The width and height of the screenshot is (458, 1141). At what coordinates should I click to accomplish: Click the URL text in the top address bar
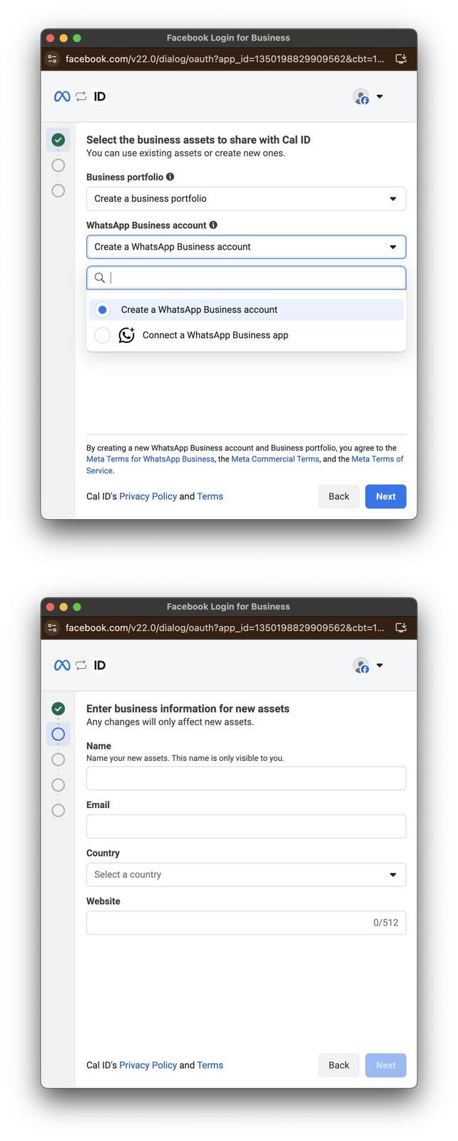[x=225, y=59]
